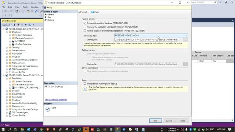The image size is (235, 132).
Task: Select XEvent Profiler icon under 10.0.95.20
Action: pyautogui.click(x=10, y=72)
